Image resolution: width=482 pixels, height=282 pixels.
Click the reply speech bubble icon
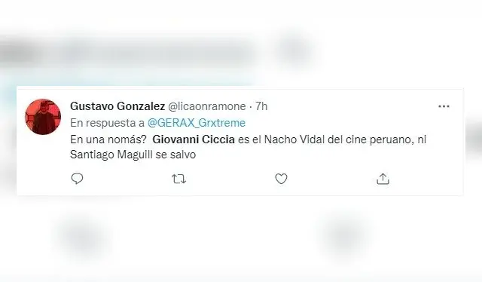77,179
